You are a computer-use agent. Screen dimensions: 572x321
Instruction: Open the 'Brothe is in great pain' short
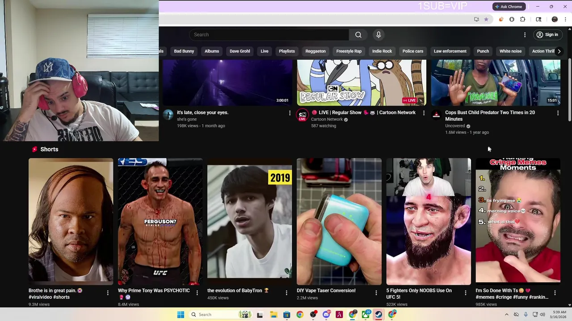pos(71,221)
